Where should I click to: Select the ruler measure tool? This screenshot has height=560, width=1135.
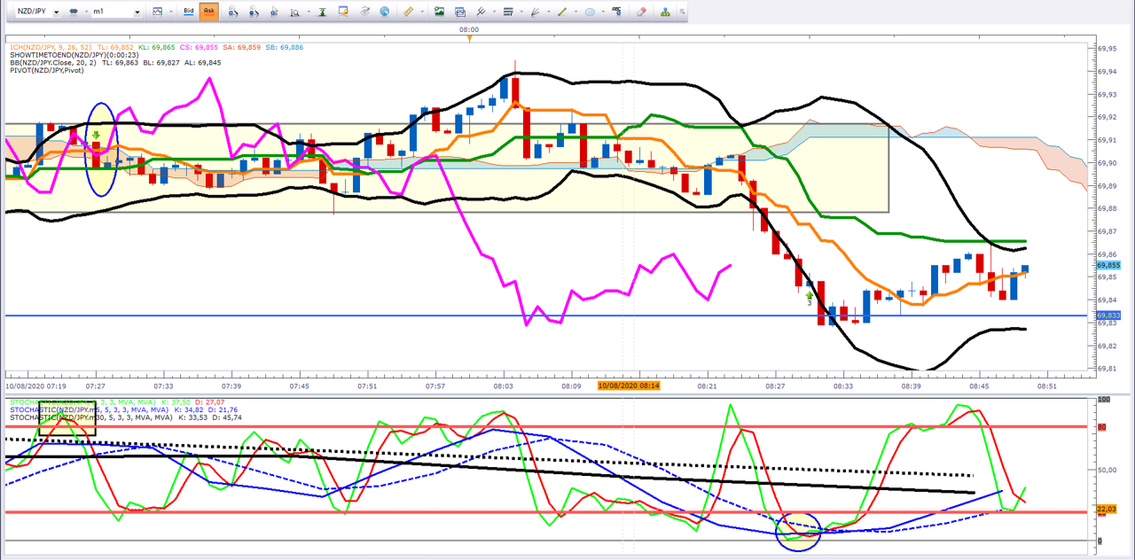tap(409, 12)
